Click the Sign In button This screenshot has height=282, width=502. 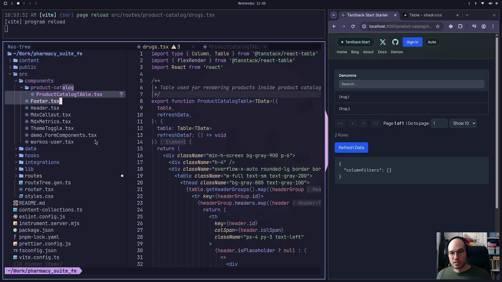[412, 42]
